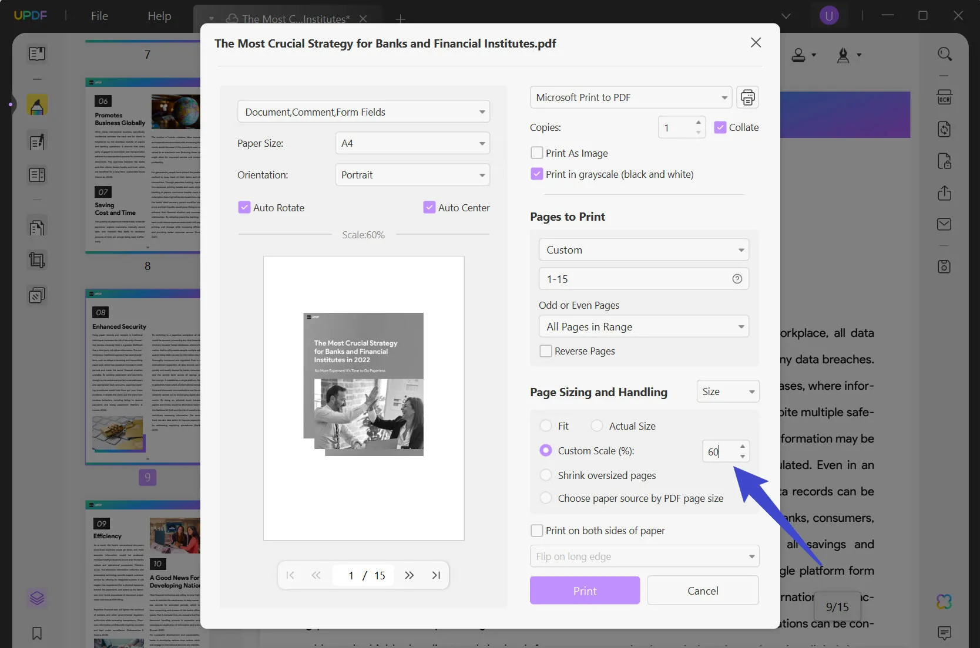Send file by email icon

[x=944, y=224]
